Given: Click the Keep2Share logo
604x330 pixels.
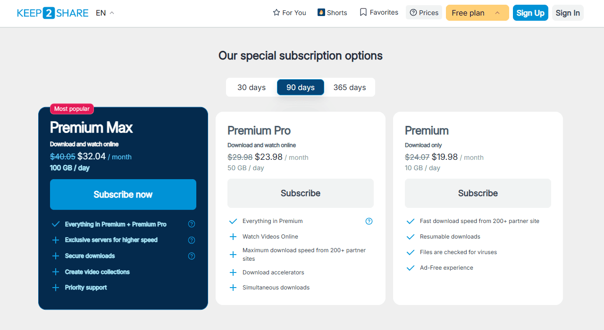Looking at the screenshot, I should tap(53, 13).
